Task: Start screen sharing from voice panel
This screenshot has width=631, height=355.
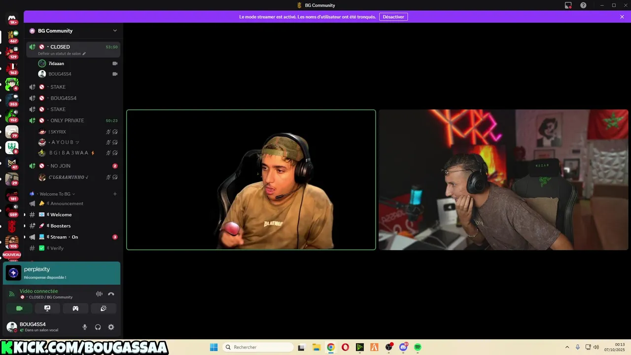Action: 47,308
